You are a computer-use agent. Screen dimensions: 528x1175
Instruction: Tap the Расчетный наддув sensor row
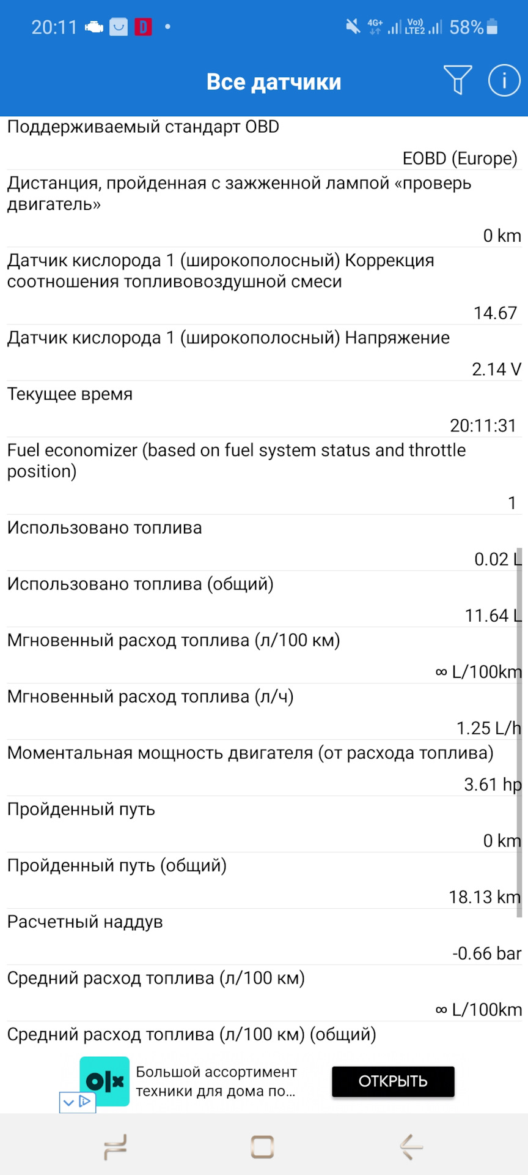pos(263,937)
